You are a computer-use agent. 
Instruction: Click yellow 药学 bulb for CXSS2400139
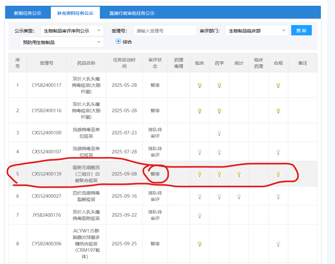219,174
